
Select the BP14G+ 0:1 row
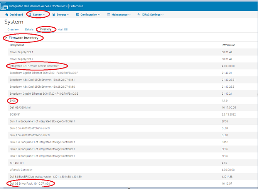point(133,163)
